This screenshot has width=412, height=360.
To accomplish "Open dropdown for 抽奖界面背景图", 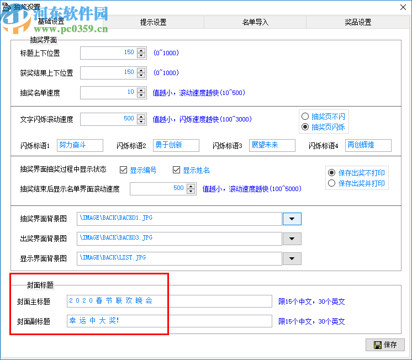I will pyautogui.click(x=292, y=219).
